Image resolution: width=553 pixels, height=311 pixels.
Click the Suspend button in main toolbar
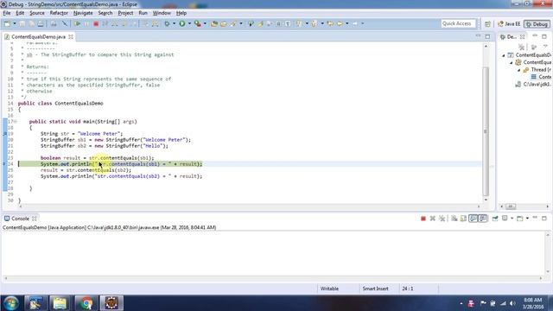pyautogui.click(x=86, y=23)
